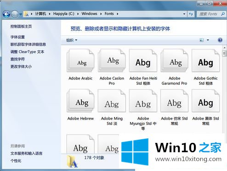
Task: Expand arrow after 计算机 breadcrumb
Action: pyautogui.click(x=50, y=14)
